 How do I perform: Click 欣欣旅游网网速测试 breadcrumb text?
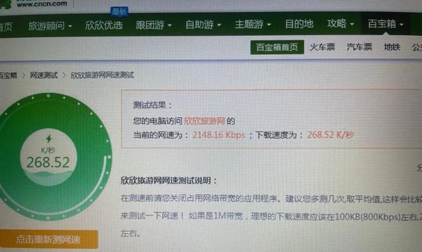[102, 75]
